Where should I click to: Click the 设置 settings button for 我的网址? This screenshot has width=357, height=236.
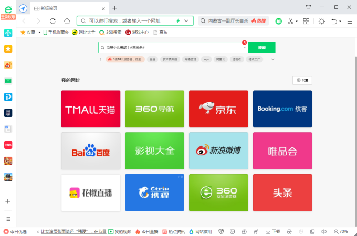(302, 80)
